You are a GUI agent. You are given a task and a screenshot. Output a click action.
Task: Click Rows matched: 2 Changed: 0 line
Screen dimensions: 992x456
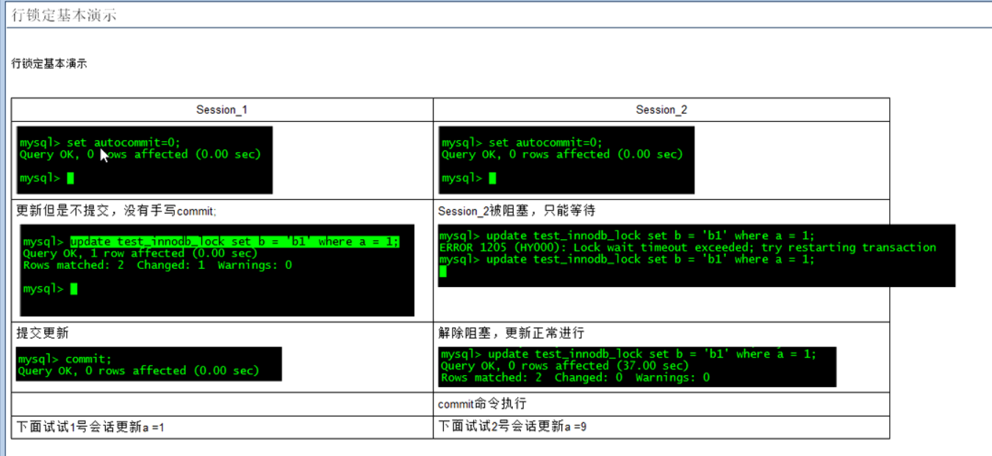(x=575, y=377)
